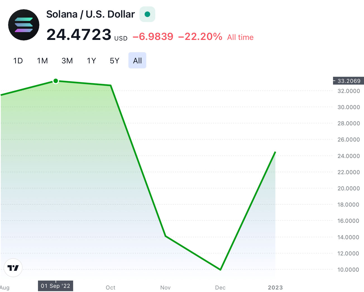Switch to the 1Y range
This screenshot has width=364, height=292.
[92, 61]
